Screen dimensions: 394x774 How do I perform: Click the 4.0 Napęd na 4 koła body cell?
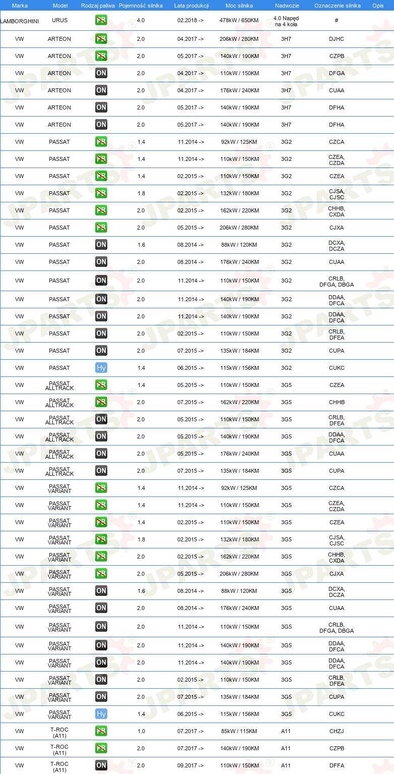pos(286,21)
